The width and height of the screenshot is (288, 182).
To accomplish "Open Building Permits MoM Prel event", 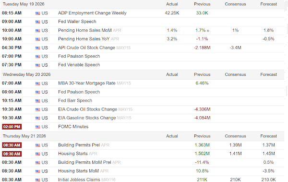I will point(84,162).
